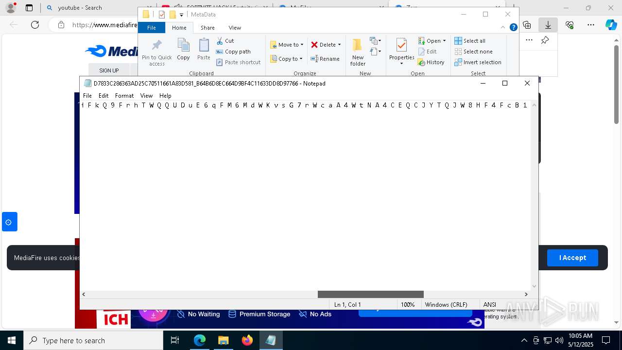
Task: Expand the Properties dropdown arrow
Action: click(401, 64)
